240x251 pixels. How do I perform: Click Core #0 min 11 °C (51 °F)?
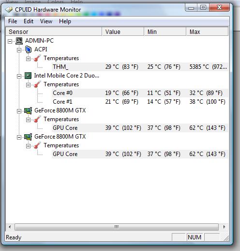pos(164,93)
